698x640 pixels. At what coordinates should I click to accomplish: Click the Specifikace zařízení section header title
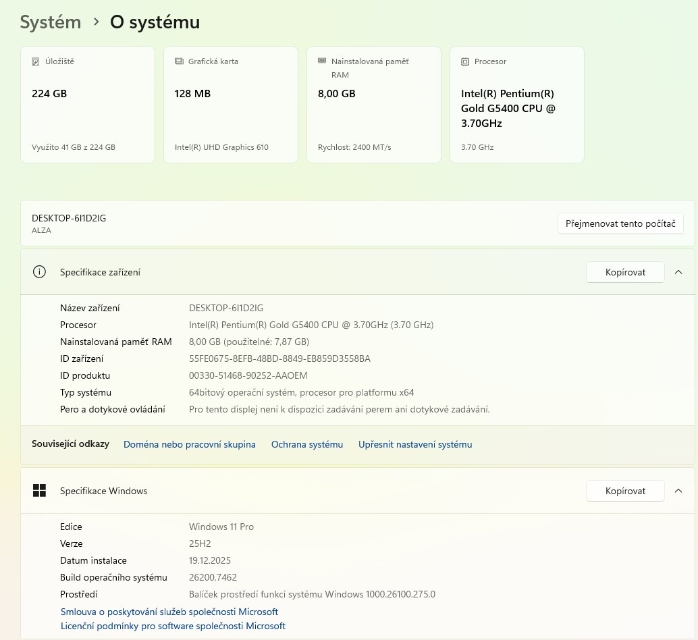point(100,272)
